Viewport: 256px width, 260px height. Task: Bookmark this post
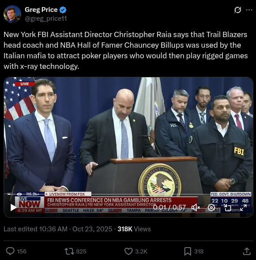pyautogui.click(x=188, y=251)
